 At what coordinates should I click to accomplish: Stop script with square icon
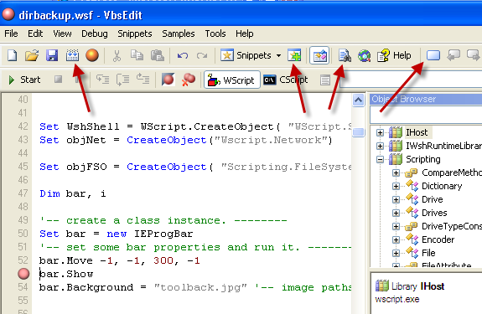58,80
